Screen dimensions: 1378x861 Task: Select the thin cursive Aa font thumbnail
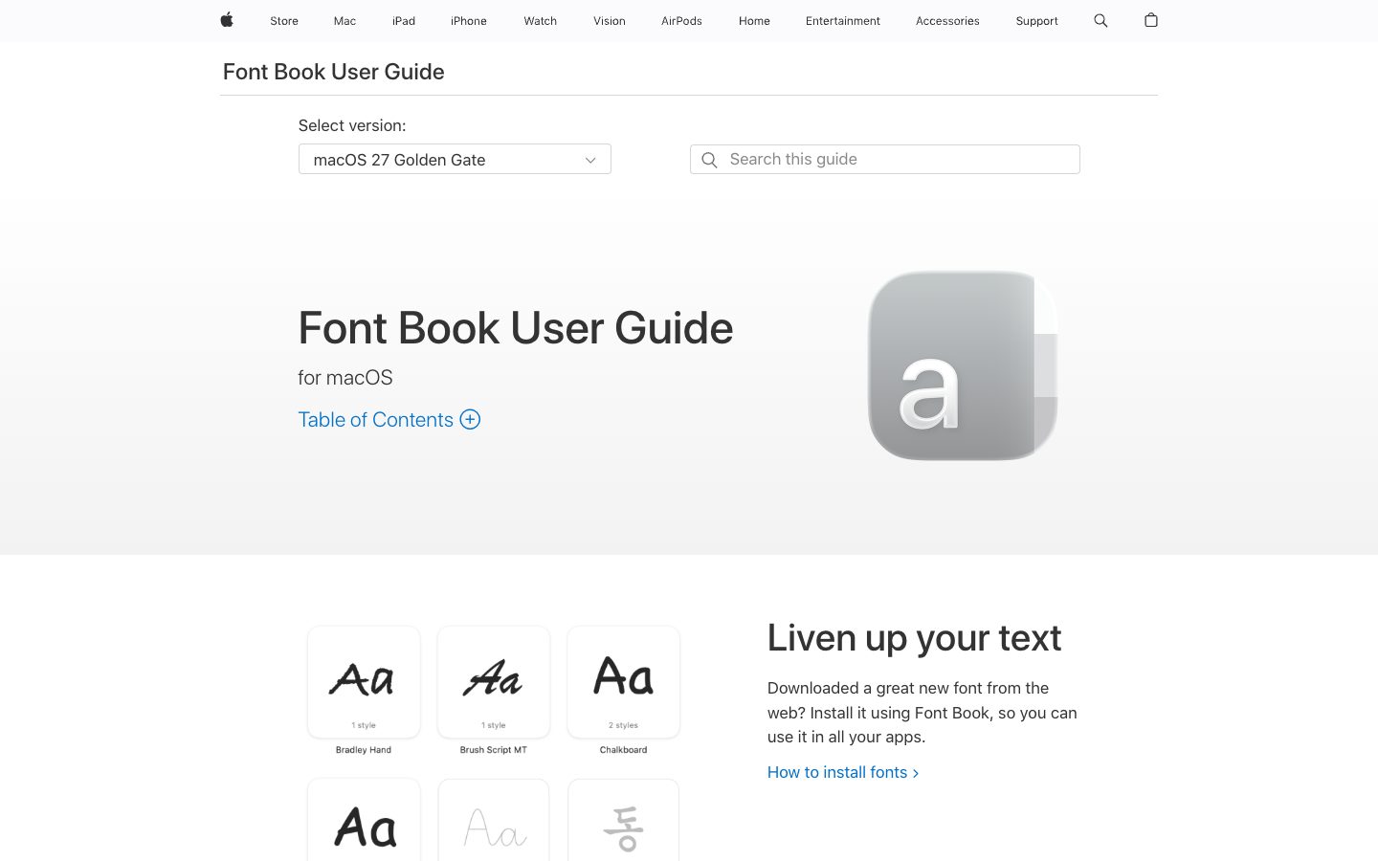click(494, 820)
